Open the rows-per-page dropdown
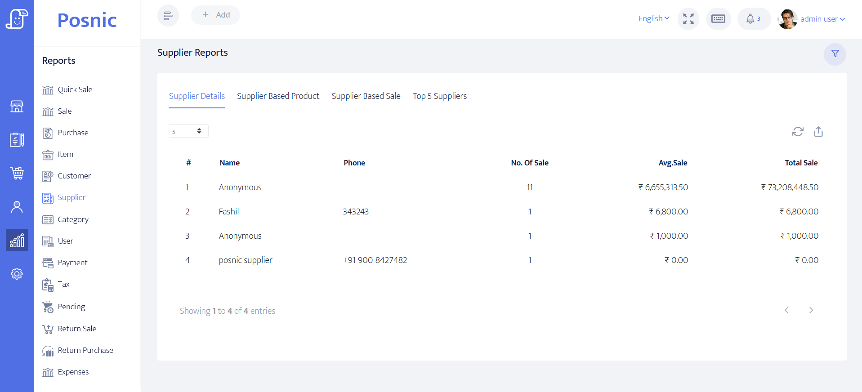862x392 pixels. 188,131
